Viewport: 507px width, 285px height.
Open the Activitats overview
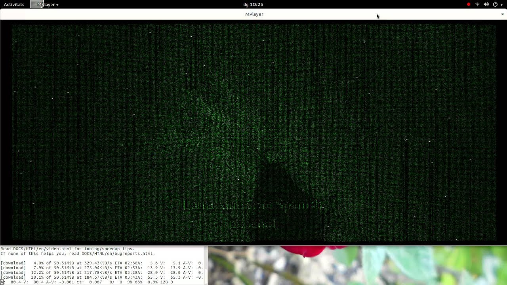(x=14, y=4)
